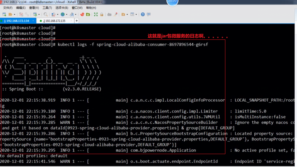
Task: Click the Disconnect icon
Action: tap(21, 15)
